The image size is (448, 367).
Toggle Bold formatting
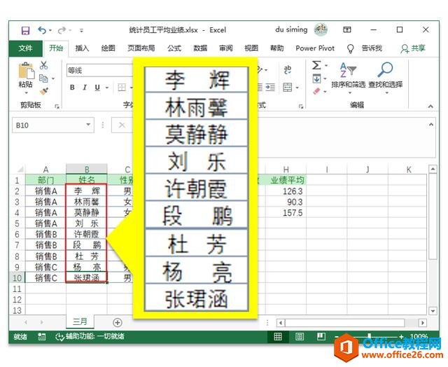click(x=72, y=88)
